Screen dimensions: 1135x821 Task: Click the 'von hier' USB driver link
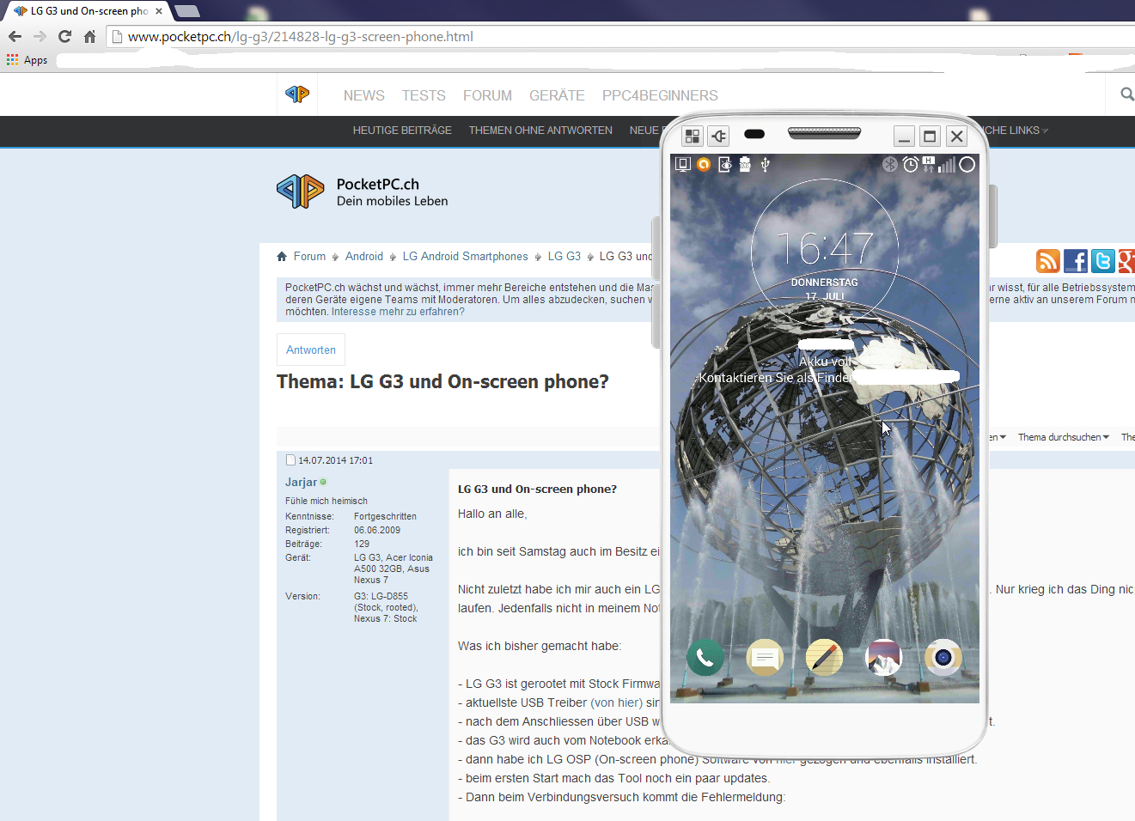pyautogui.click(x=617, y=702)
